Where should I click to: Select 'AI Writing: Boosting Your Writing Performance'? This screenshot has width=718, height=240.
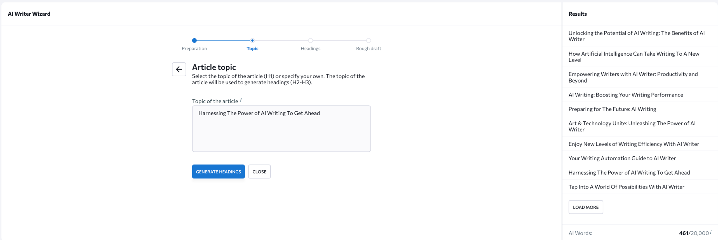[x=625, y=95]
